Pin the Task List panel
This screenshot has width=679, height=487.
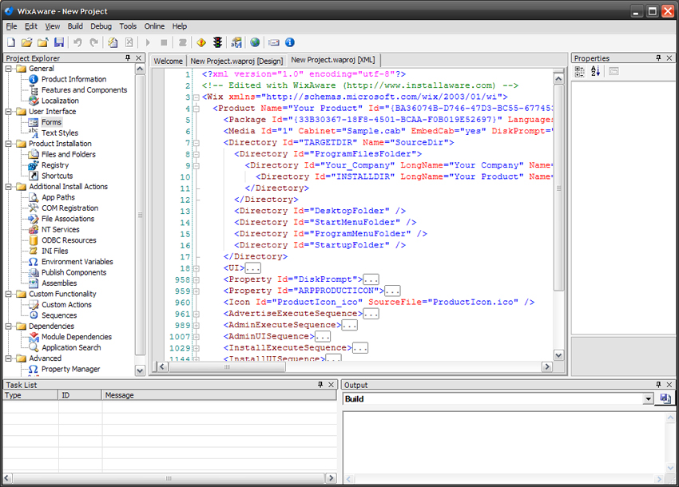tap(320, 384)
